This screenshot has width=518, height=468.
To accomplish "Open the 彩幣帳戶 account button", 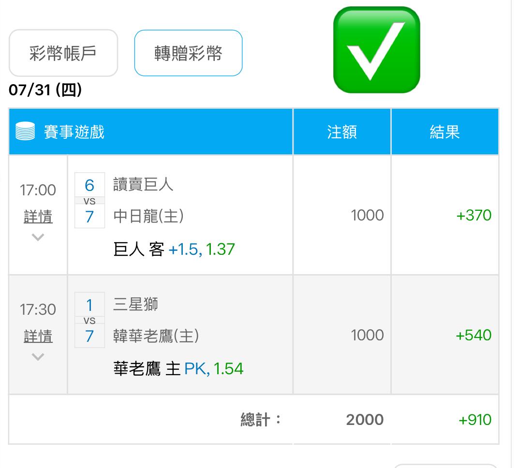I will click(63, 53).
